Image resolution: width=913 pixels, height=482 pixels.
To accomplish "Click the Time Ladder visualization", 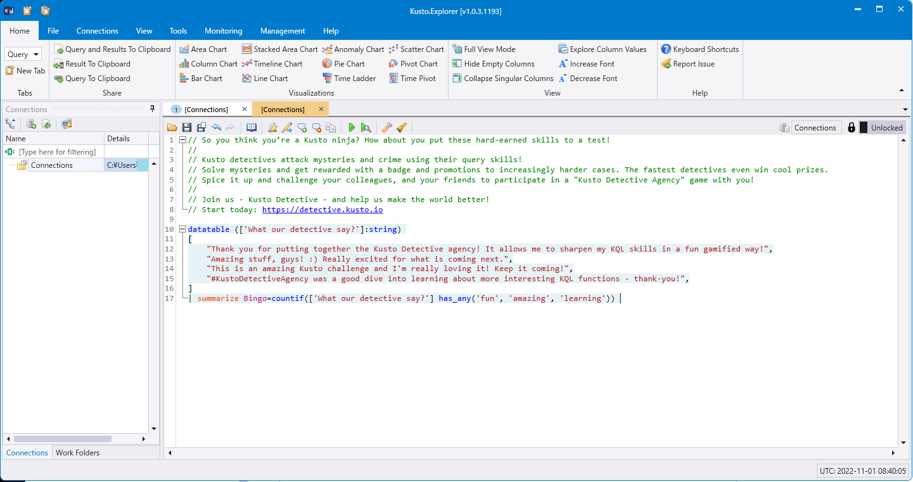I will coord(348,78).
